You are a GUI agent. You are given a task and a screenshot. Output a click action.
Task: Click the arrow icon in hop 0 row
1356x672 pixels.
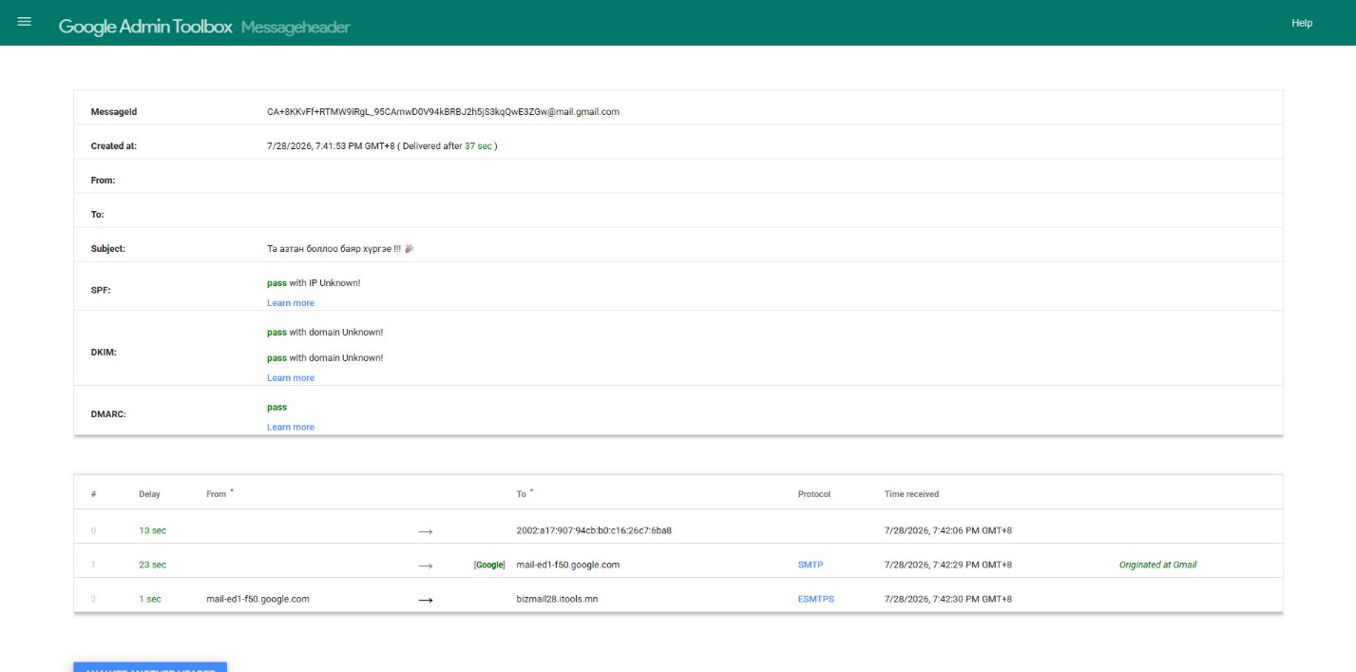[x=426, y=531]
